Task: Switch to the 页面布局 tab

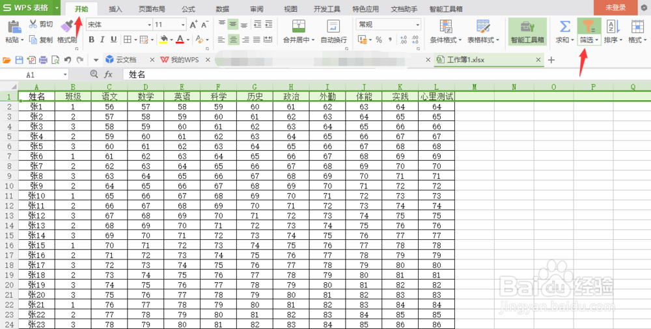Action: 152,9
